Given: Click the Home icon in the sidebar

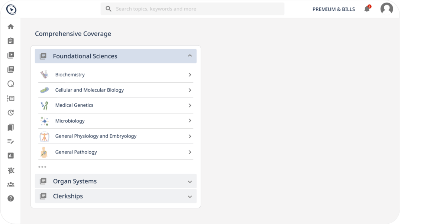Looking at the screenshot, I should [x=10, y=27].
